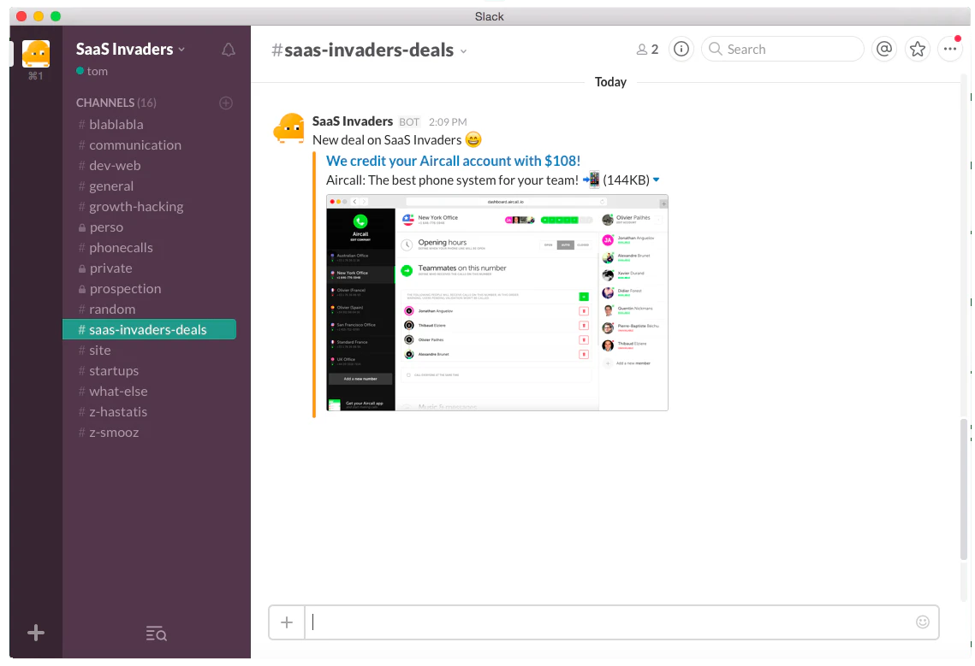Open the site channel

pyautogui.click(x=99, y=350)
